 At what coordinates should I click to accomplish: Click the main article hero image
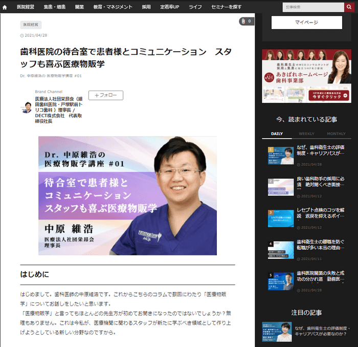click(127, 196)
